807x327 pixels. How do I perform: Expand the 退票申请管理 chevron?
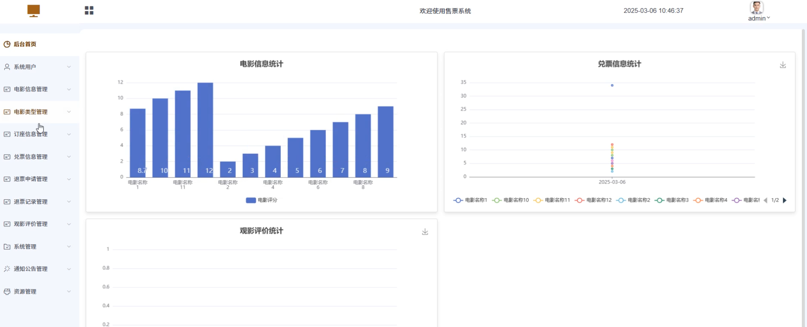(x=69, y=179)
